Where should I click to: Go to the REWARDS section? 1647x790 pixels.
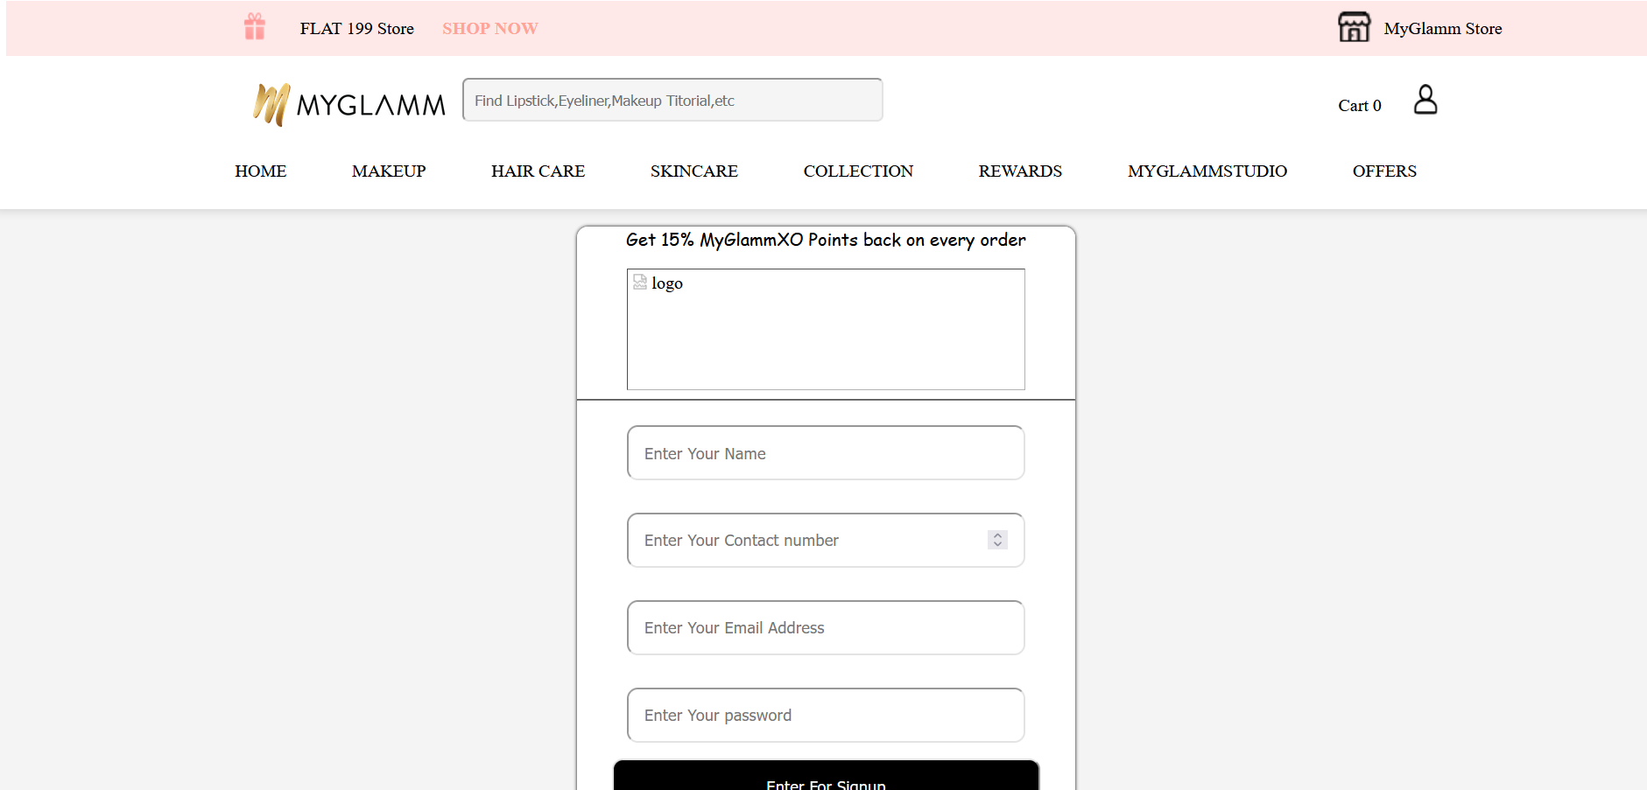(1020, 171)
